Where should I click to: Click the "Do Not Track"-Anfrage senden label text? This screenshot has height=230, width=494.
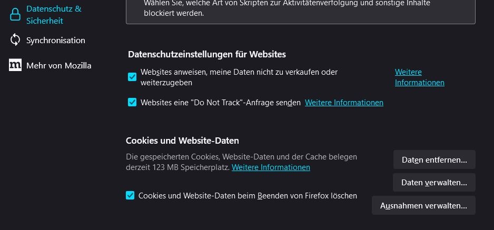tap(220, 103)
